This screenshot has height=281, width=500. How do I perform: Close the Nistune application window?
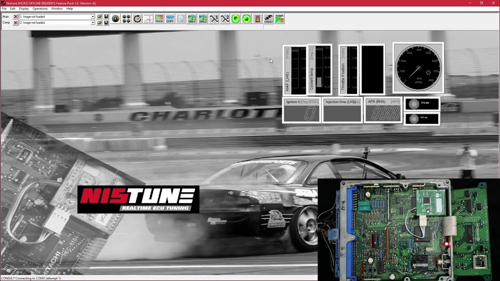(493, 3)
